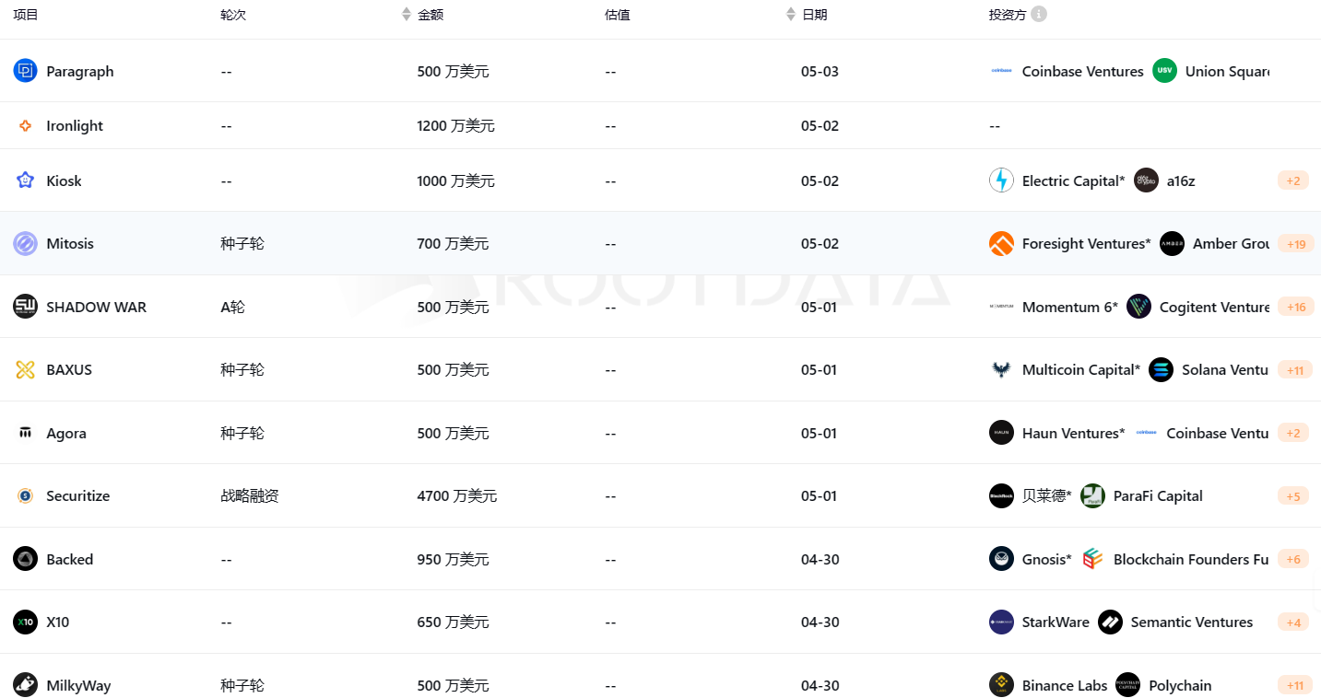Viewport: 1321px width, 698px height.
Task: Open the SHADOW WAR project link
Action: pyautogui.click(x=97, y=307)
